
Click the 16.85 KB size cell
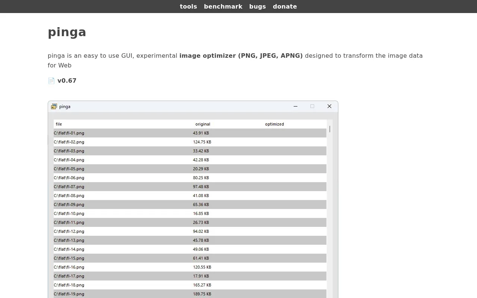click(201, 213)
